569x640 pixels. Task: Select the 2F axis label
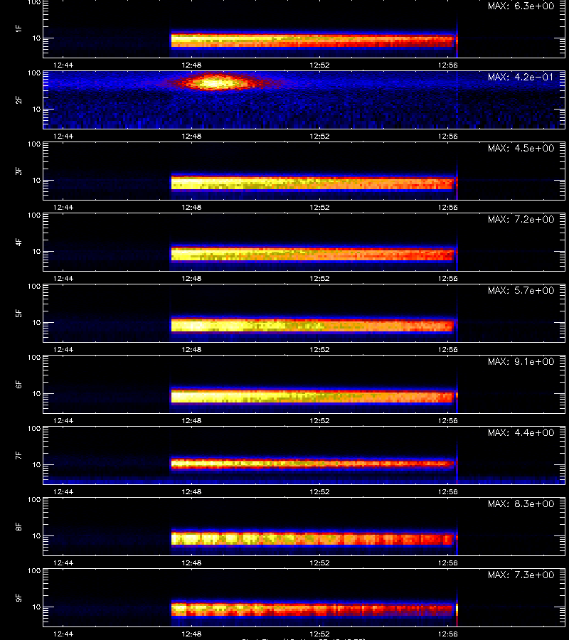click(x=18, y=100)
